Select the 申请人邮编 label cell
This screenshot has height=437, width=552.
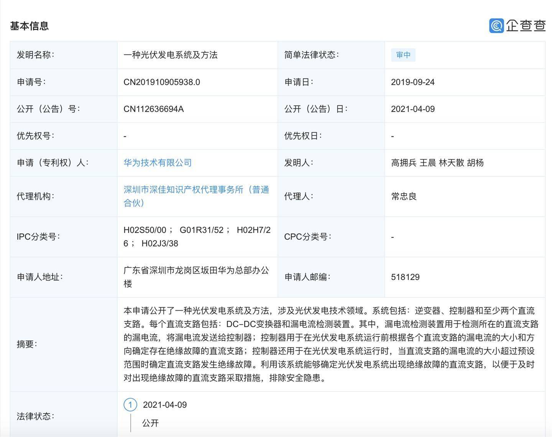click(331, 277)
